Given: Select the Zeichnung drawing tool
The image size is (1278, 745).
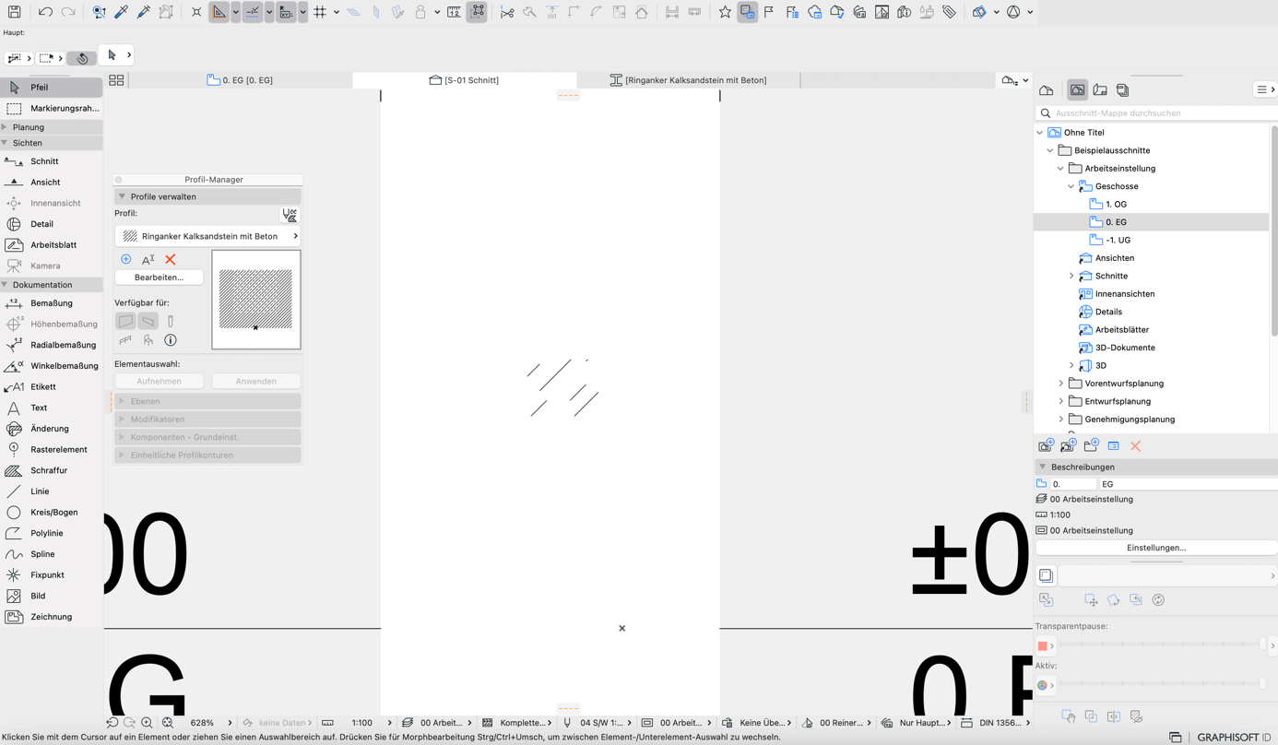Looking at the screenshot, I should pos(52,617).
